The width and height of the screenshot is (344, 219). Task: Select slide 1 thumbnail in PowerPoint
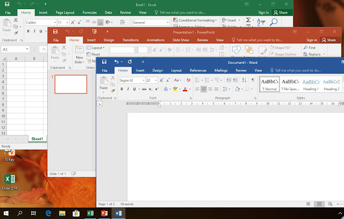[x=71, y=84]
